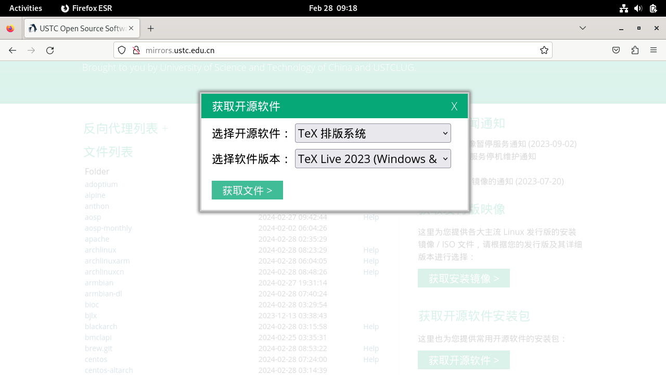Click the 文件列表 heading

click(x=108, y=152)
